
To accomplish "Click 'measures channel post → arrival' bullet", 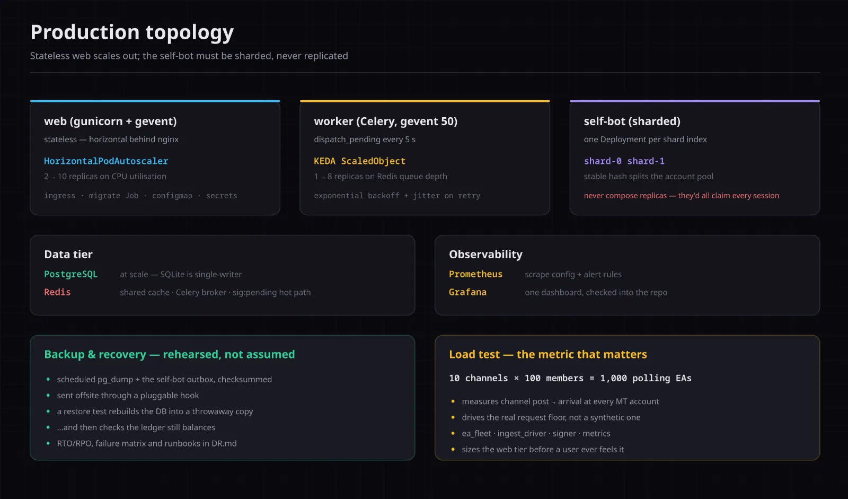I will click(x=560, y=401).
